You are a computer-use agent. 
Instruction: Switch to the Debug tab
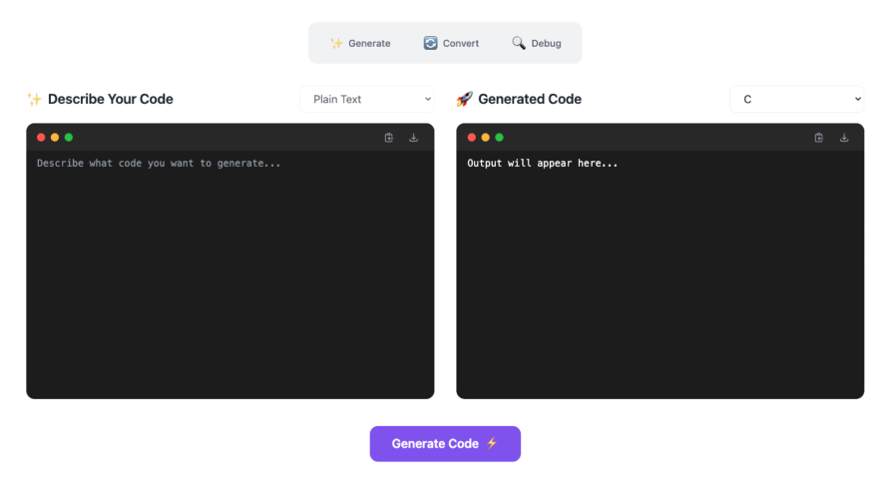click(x=536, y=43)
